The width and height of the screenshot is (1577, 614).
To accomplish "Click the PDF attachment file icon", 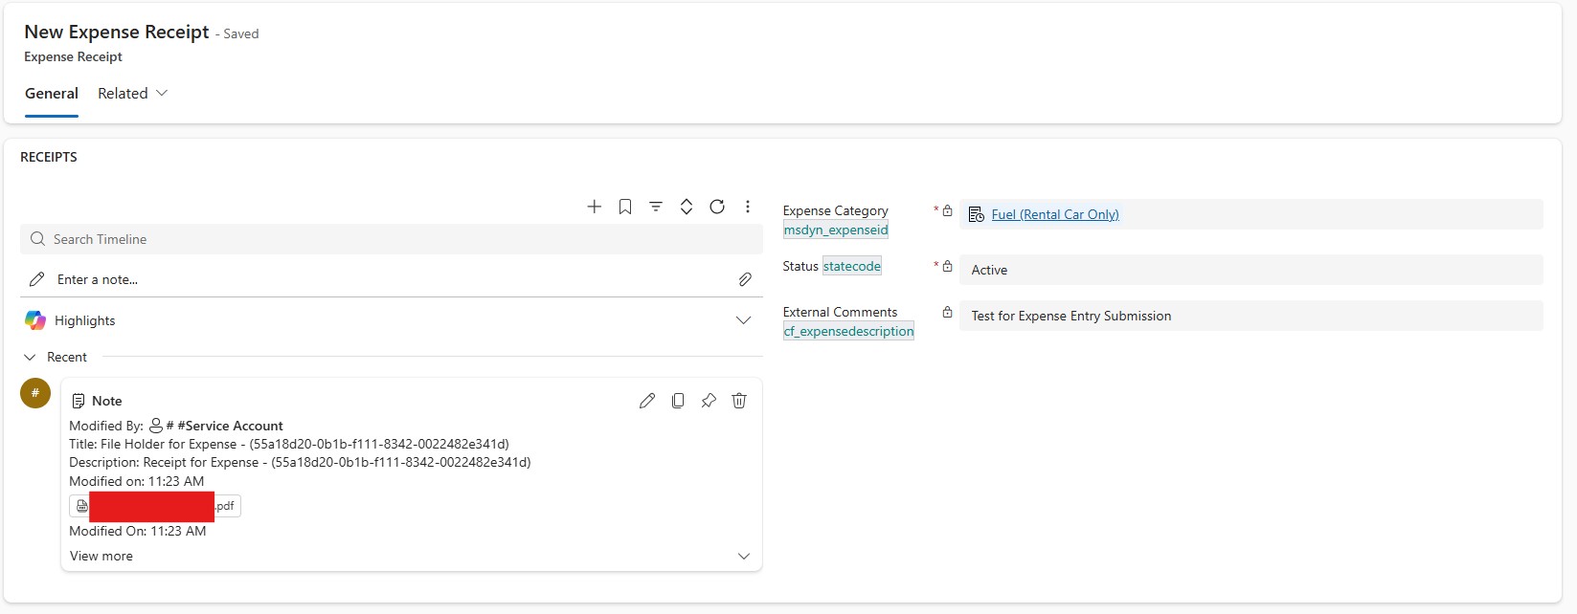I will coord(82,506).
